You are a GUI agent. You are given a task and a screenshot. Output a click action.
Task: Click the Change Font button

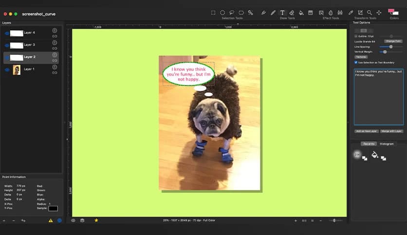393,41
